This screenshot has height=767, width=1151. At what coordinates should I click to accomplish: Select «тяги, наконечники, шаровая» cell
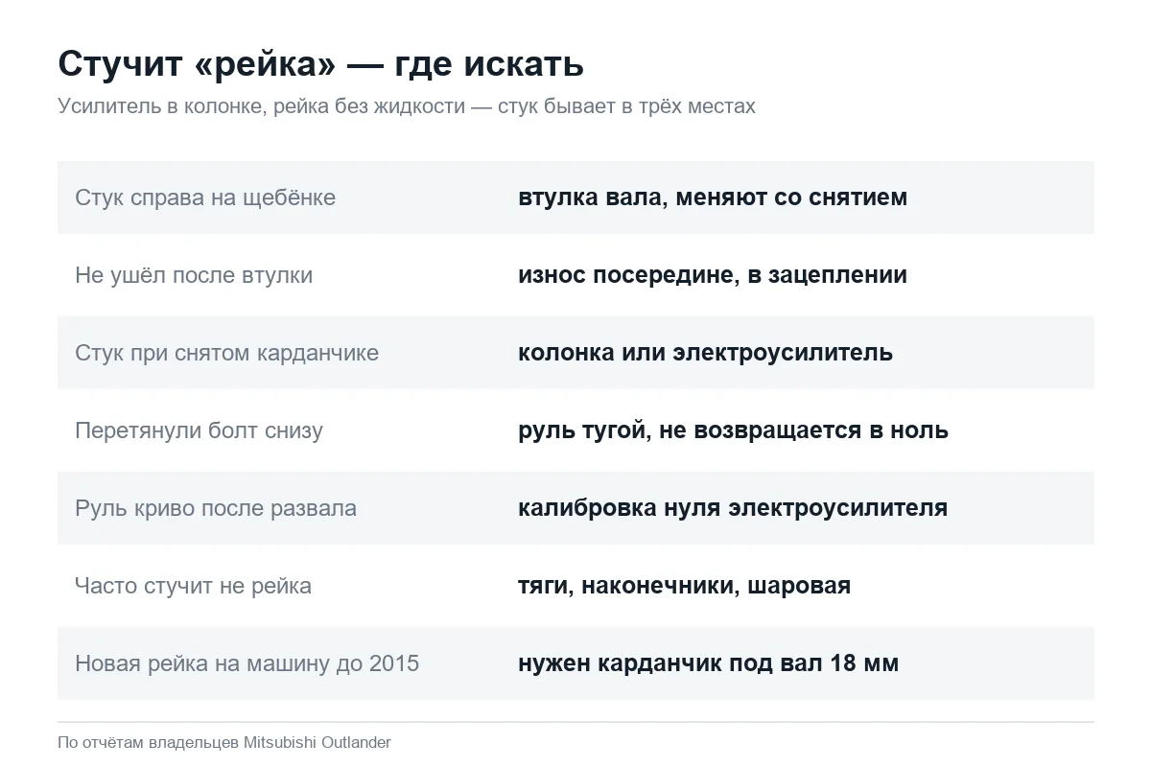tap(684, 586)
